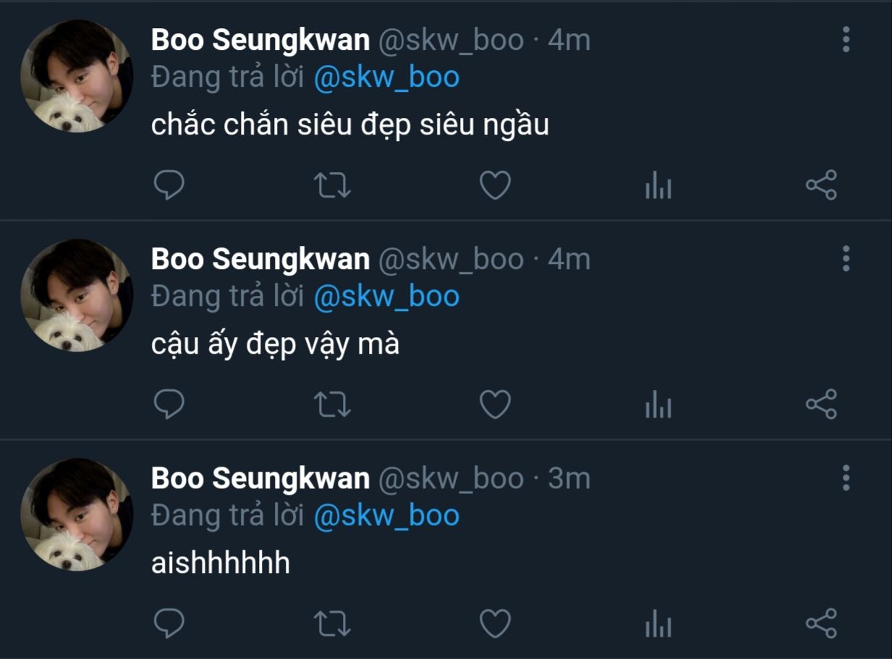Reply to the 'chắc chắn siêu đẹp' tweet
Image resolution: width=892 pixels, height=659 pixels.
[169, 186]
